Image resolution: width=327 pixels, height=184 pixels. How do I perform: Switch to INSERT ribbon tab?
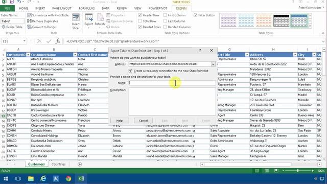(x=40, y=8)
